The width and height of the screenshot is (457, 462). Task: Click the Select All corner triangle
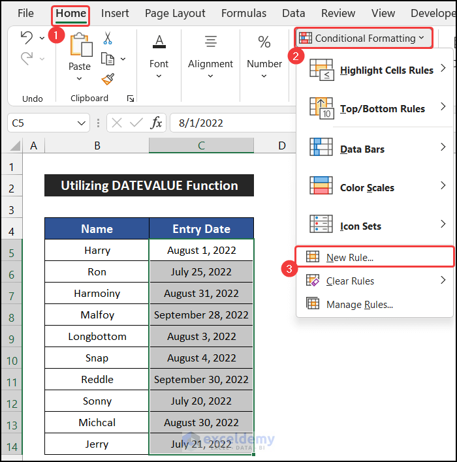click(15, 146)
